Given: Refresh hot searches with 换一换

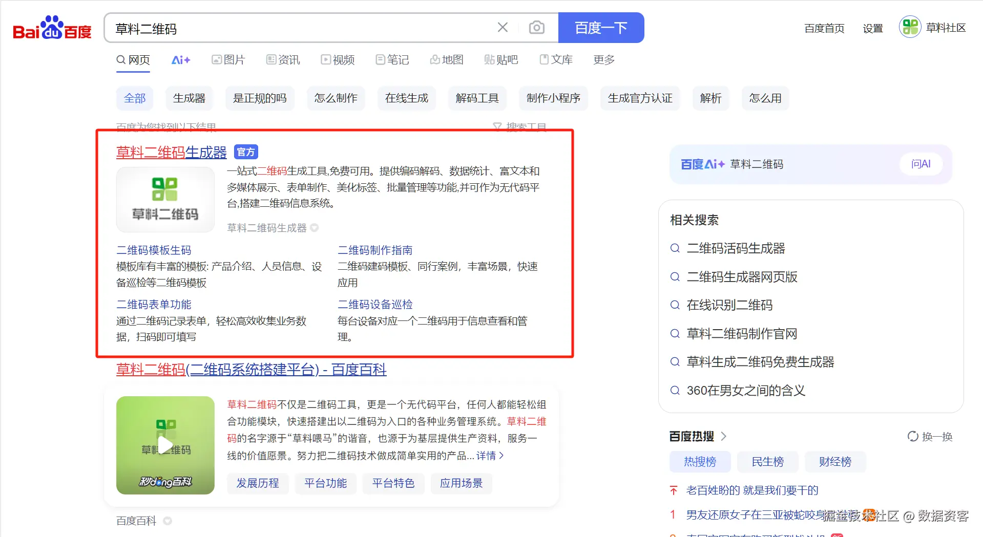Looking at the screenshot, I should [x=930, y=437].
